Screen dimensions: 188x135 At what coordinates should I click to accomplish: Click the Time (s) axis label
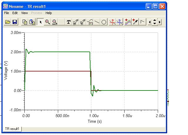(x=95, y=121)
